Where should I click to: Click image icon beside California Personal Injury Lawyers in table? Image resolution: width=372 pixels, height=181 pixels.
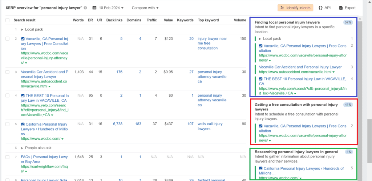click(x=23, y=124)
